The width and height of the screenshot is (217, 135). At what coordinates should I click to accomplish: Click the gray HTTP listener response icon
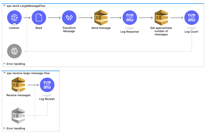click(14, 51)
